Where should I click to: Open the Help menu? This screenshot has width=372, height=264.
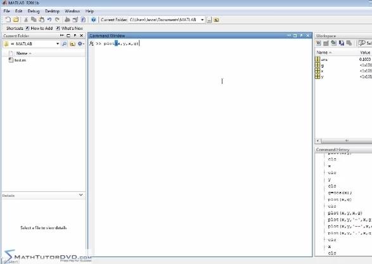[90, 11]
